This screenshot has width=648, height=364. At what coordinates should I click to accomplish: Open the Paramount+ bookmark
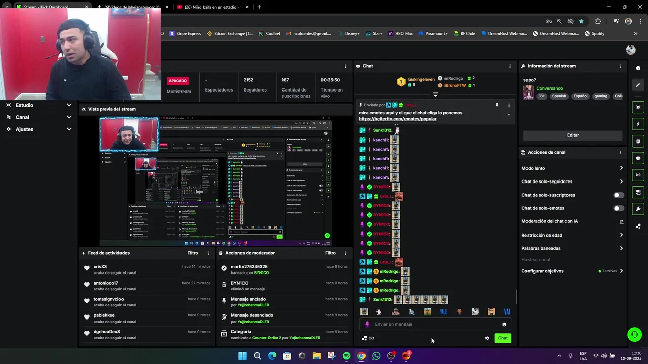pos(433,34)
